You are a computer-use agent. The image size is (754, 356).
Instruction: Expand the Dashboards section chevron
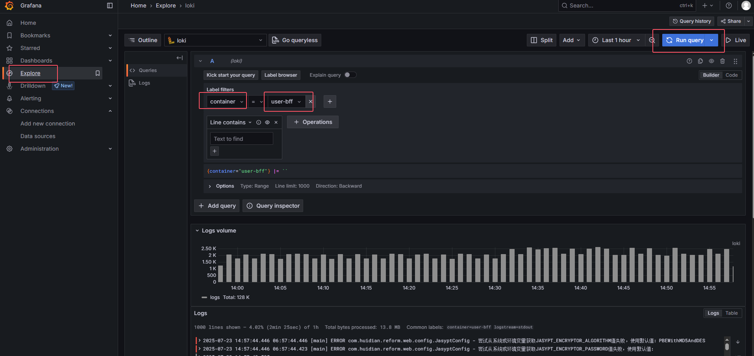pos(110,61)
